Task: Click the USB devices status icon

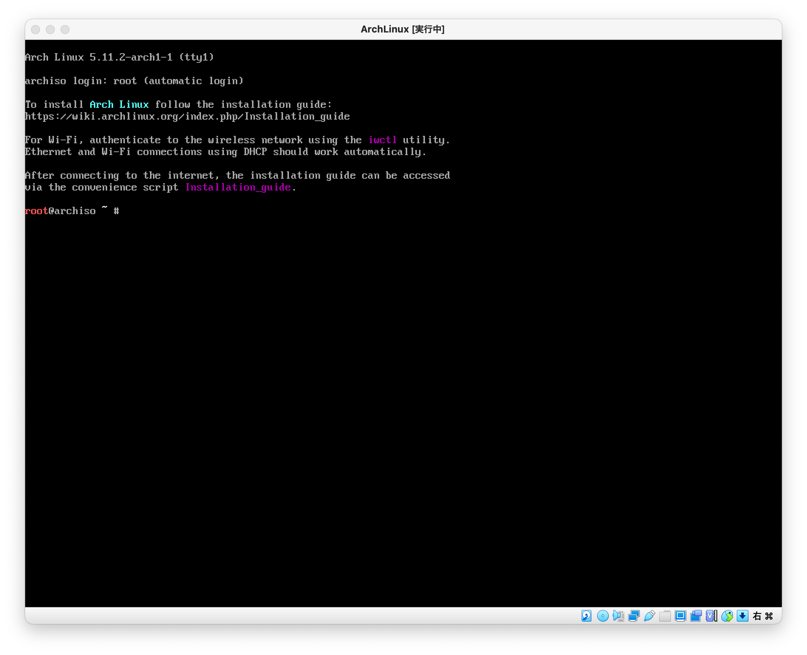Action: coord(649,616)
